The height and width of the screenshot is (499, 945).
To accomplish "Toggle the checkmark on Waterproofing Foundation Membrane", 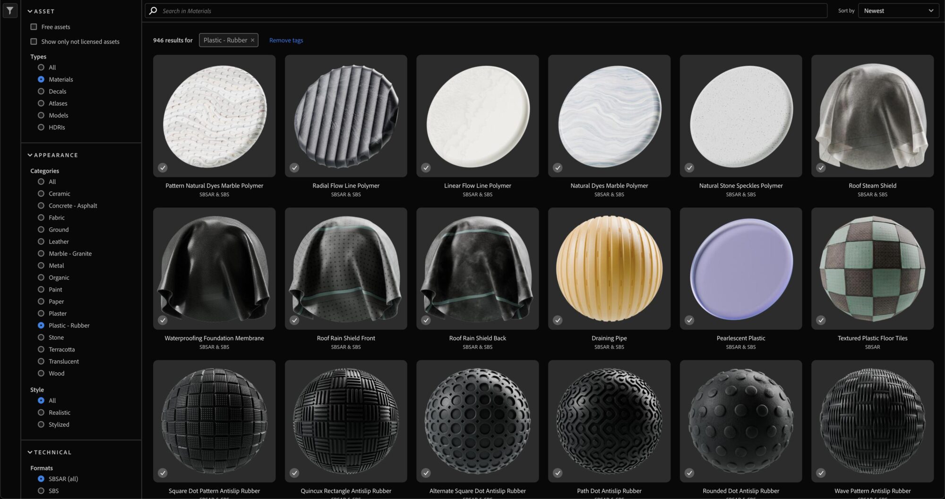I will tap(163, 320).
